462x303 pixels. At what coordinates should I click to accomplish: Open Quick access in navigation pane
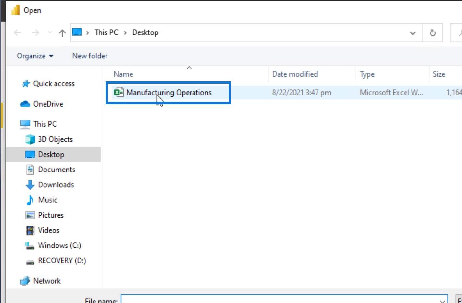pyautogui.click(x=54, y=84)
